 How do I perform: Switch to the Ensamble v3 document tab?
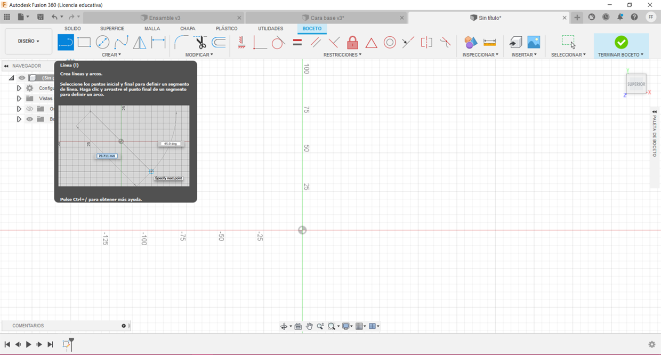click(164, 18)
